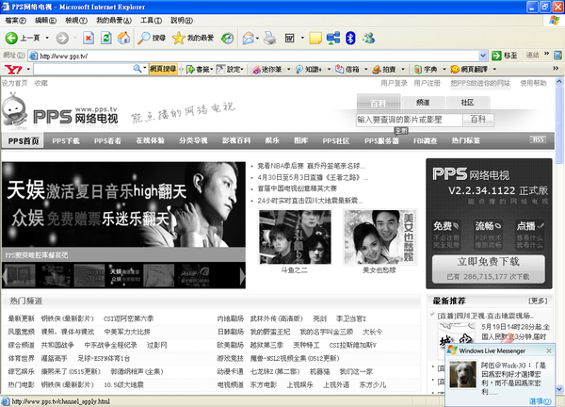Open the 說明 (Help) menu
The image size is (565, 407).
pos(182,21)
